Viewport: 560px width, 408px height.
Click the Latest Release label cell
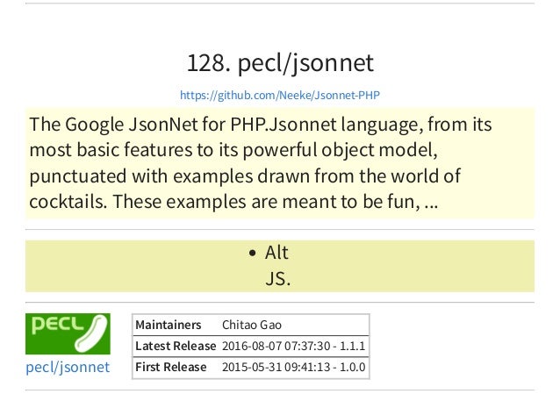176,346
